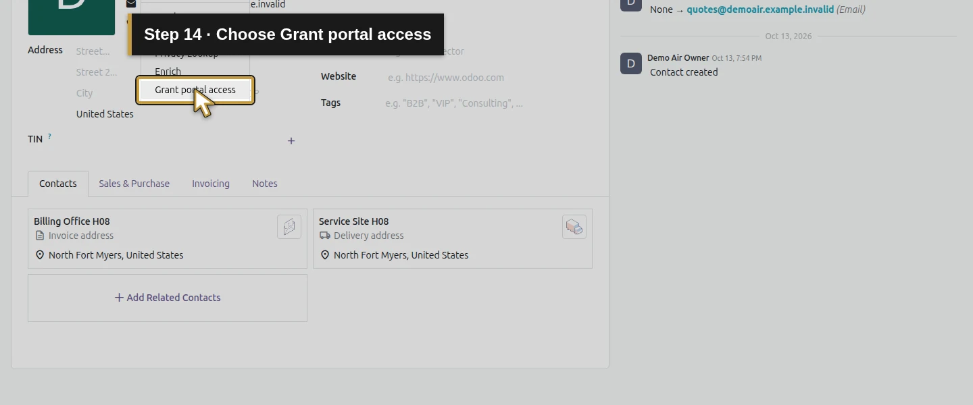Fill in the Website field
The height and width of the screenshot is (405, 973).
487,78
